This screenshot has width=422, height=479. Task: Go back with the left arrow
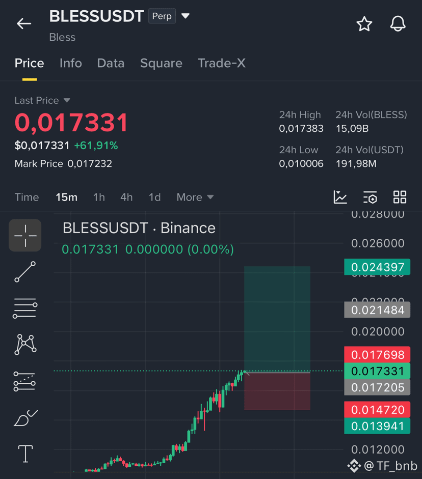(24, 23)
